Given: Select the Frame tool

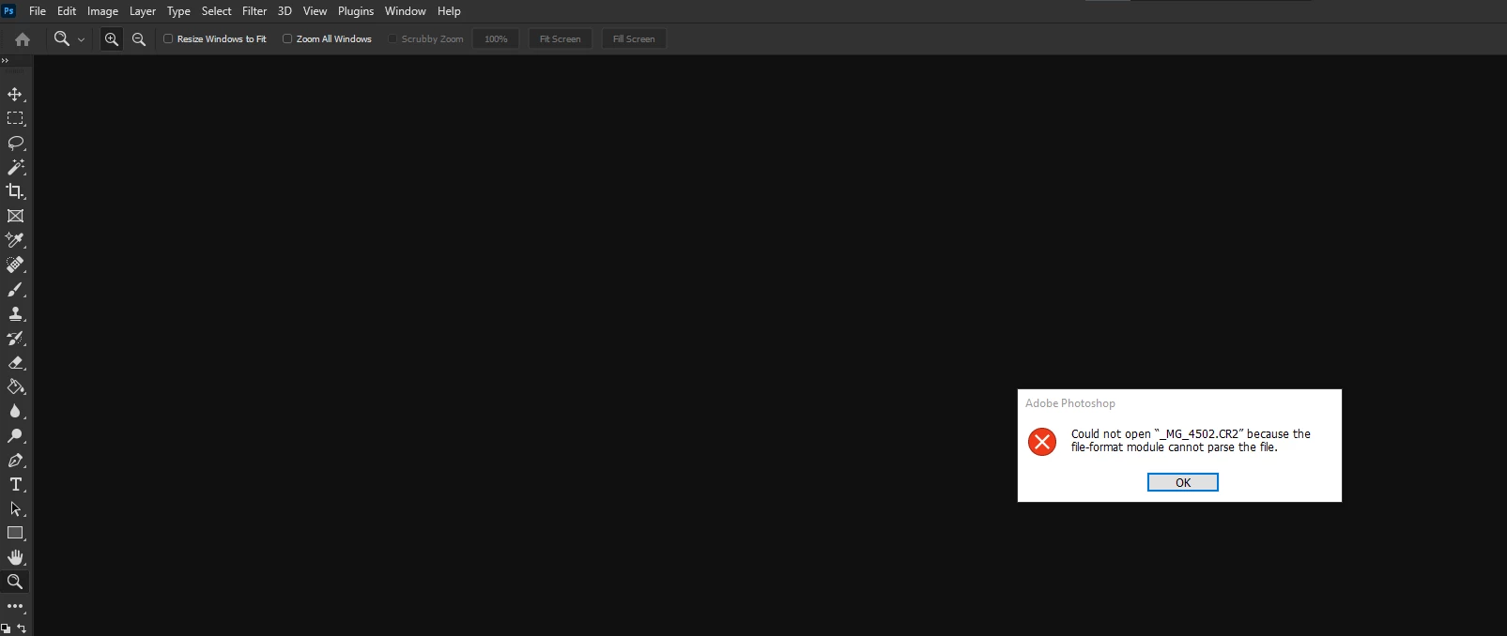Looking at the screenshot, I should 15,216.
